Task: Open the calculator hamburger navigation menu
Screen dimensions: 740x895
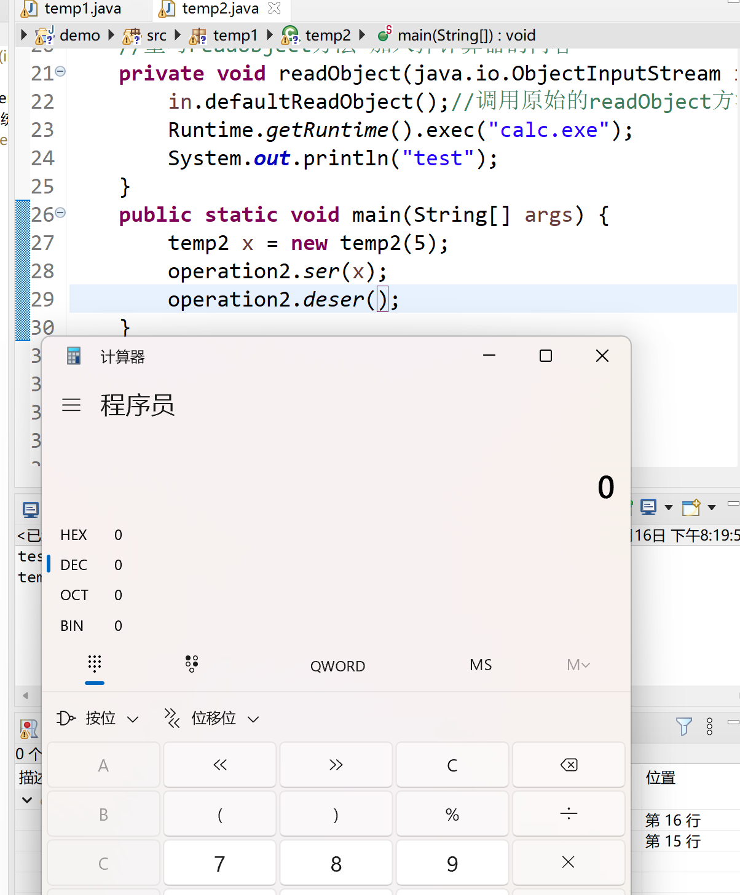Action: click(x=71, y=405)
